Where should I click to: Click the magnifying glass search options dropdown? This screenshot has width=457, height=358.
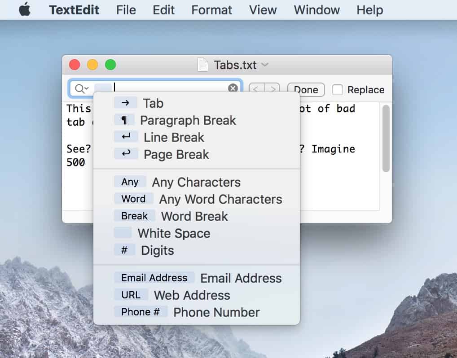[82, 88]
